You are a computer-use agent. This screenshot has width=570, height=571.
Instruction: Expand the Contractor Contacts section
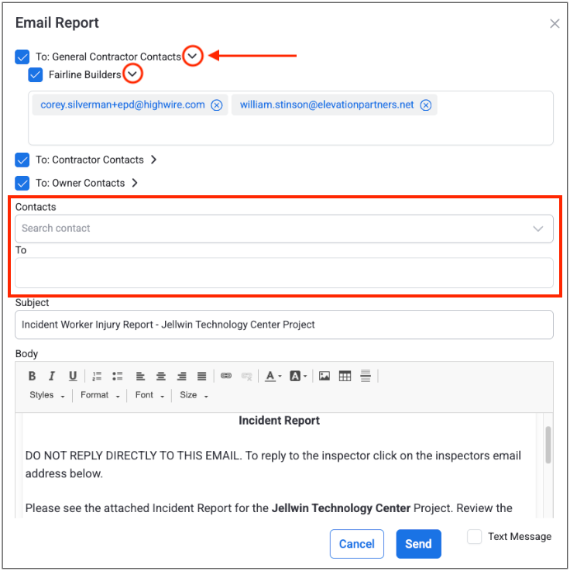click(153, 160)
